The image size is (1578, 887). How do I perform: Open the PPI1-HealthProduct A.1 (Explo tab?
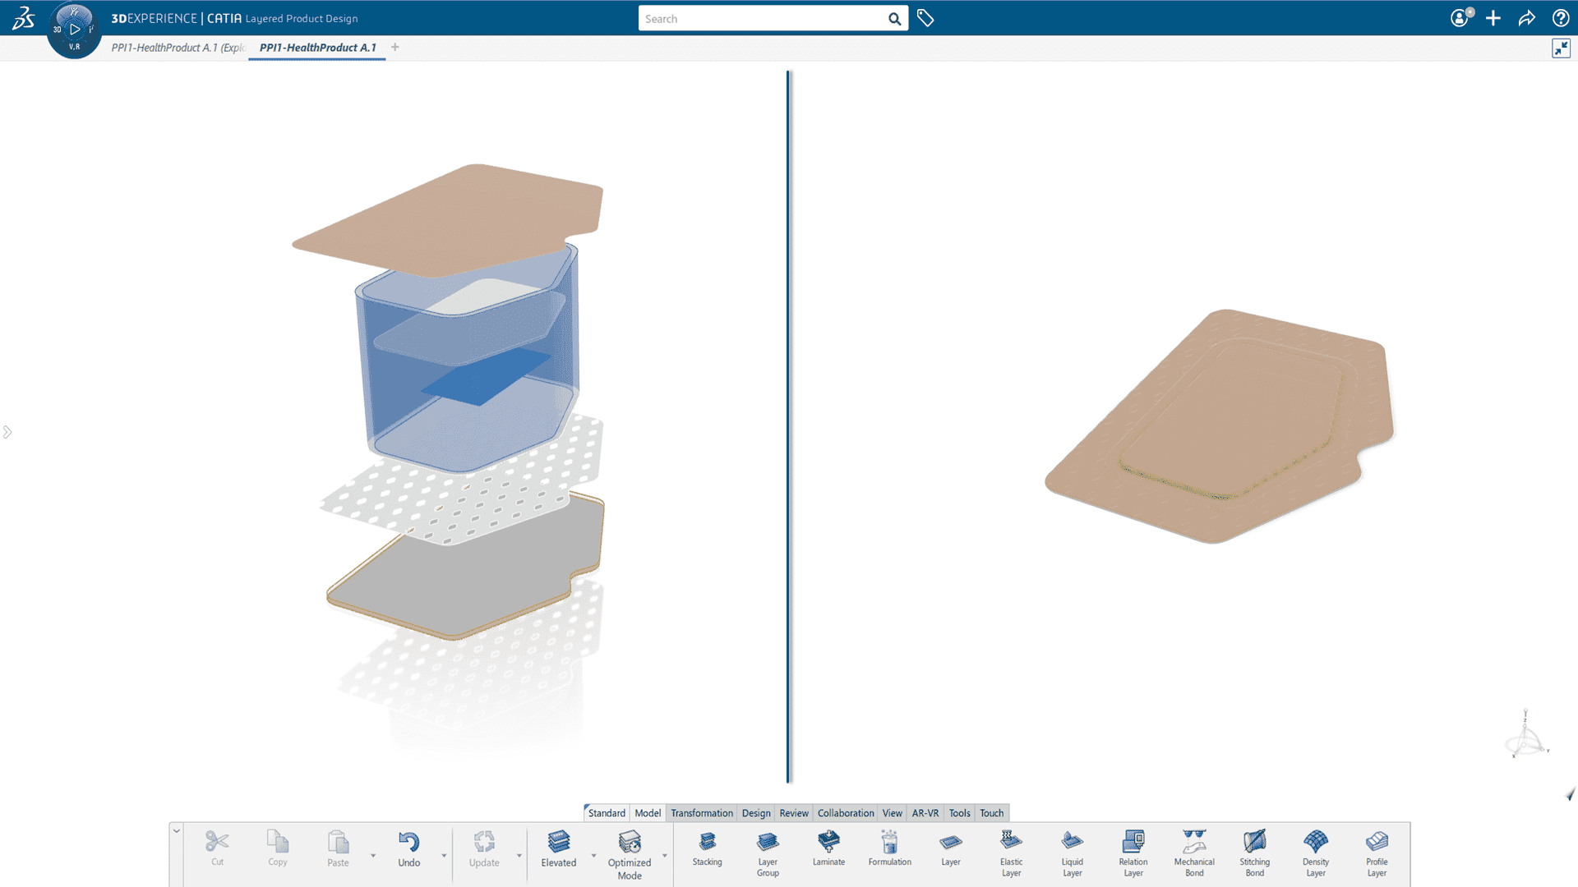[178, 48]
